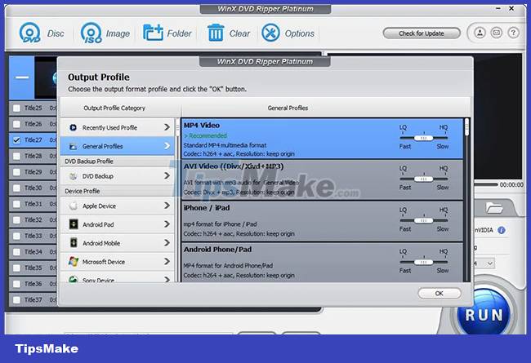Adjust iPhone / iPad quality slider
The height and width of the screenshot is (363, 531).
[x=423, y=220]
